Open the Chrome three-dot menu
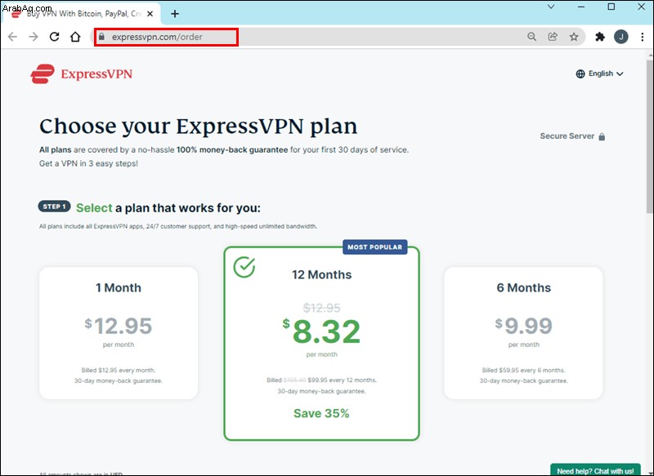Image resolution: width=654 pixels, height=476 pixels. point(643,37)
